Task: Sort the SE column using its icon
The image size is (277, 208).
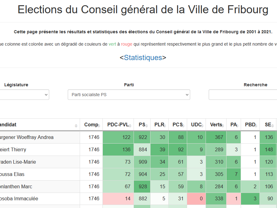Action: 272,125
